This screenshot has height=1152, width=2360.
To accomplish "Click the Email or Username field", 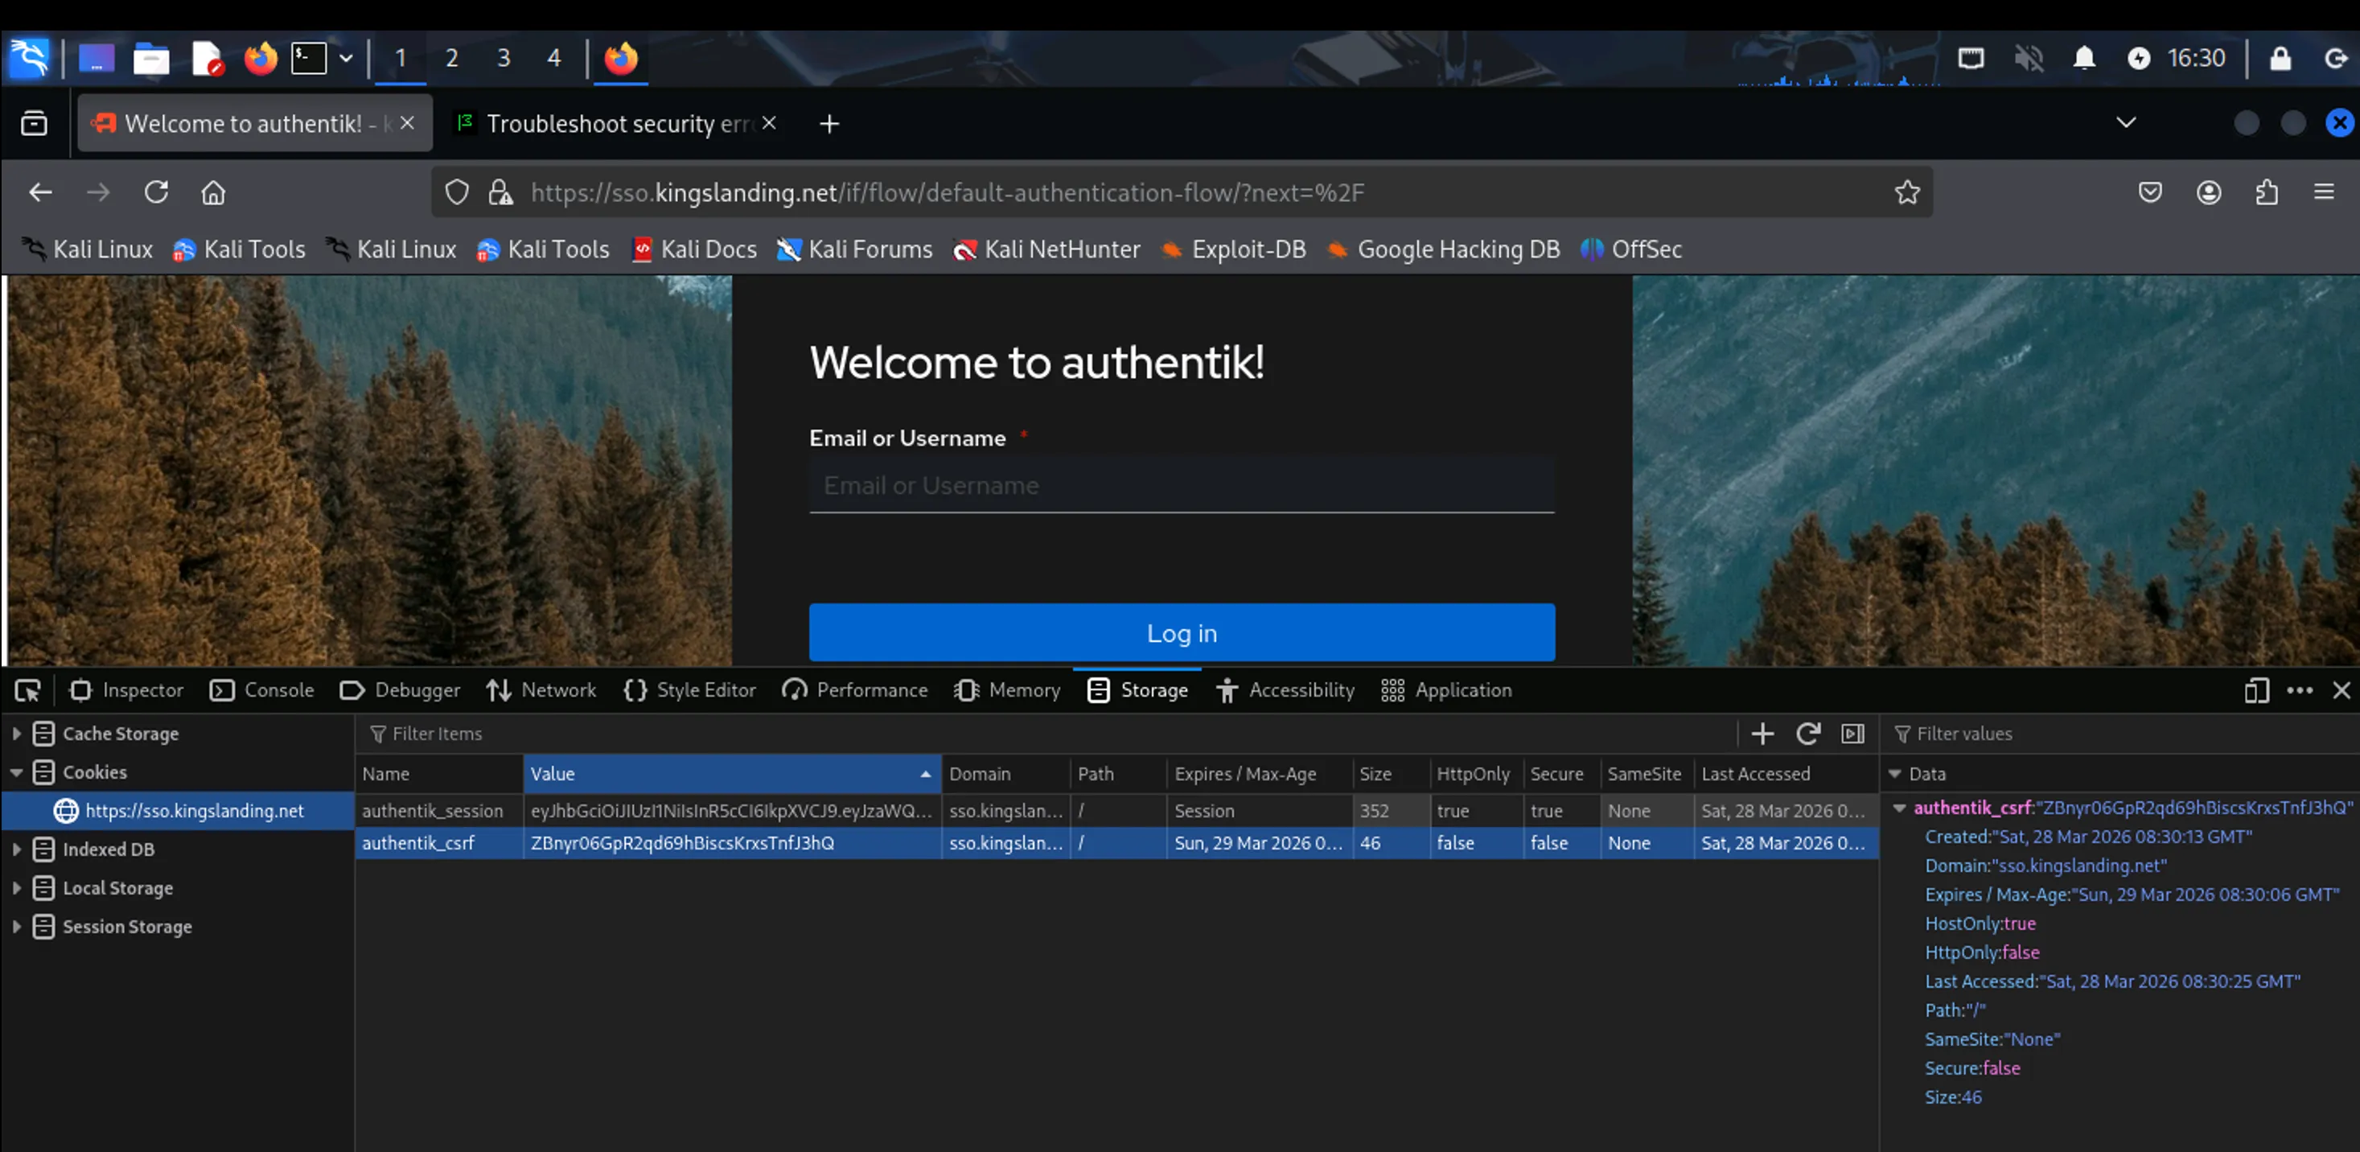I will (x=1182, y=485).
